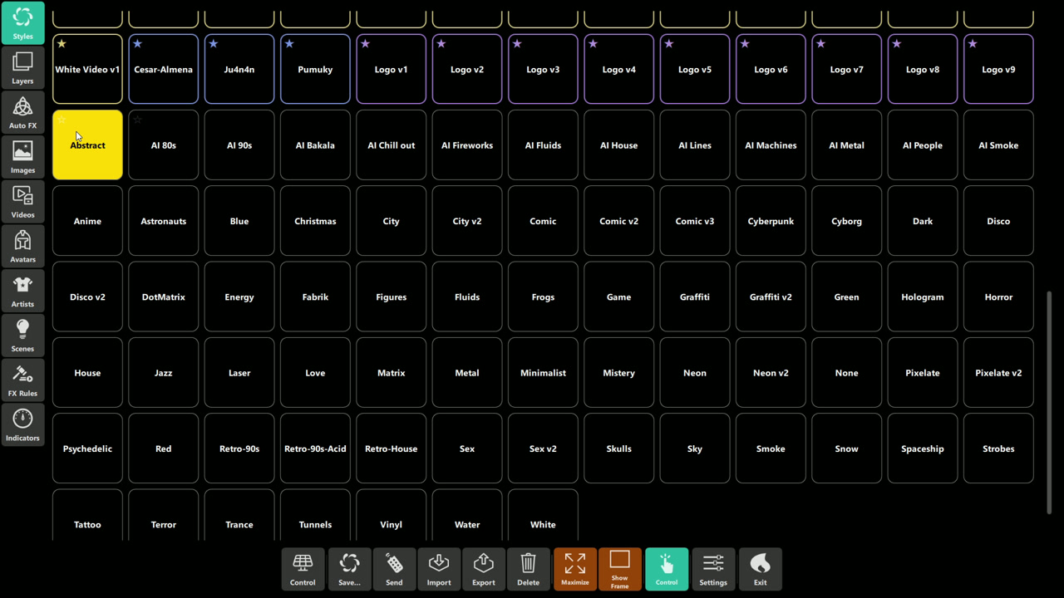Open the Layers sidebar panel

(22, 67)
